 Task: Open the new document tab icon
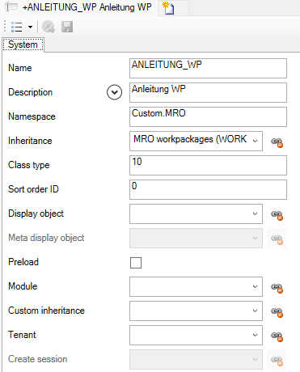tap(169, 8)
